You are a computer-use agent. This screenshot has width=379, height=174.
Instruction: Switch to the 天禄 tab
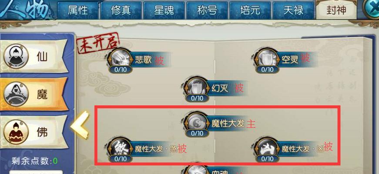coord(293,10)
